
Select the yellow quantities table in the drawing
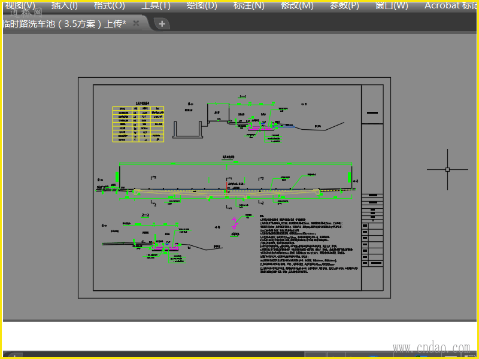(x=138, y=124)
